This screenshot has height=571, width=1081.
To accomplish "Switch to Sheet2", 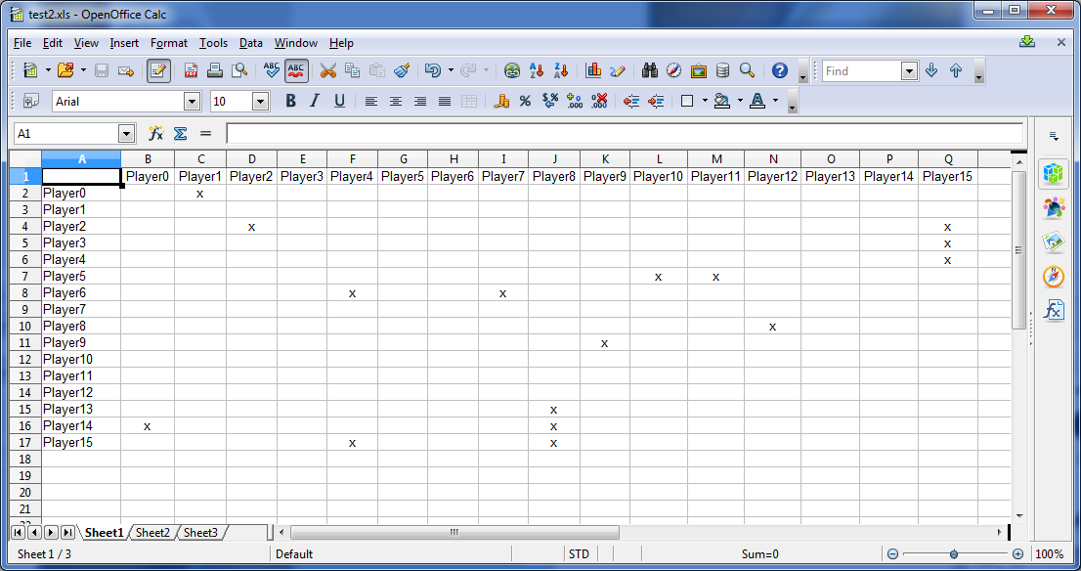I will [x=152, y=533].
